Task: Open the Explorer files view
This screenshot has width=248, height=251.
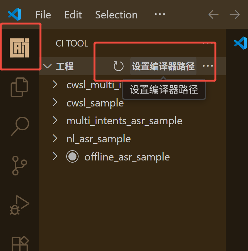Action: (x=19, y=87)
